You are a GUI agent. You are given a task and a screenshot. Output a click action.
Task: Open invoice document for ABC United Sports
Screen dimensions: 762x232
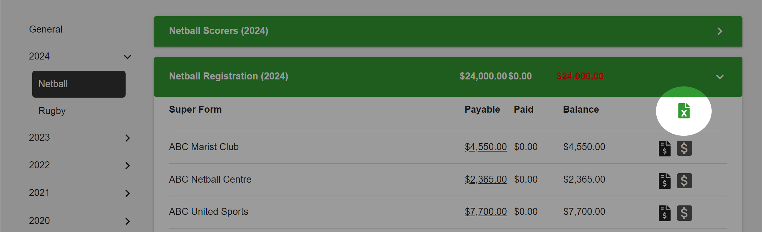click(x=665, y=213)
